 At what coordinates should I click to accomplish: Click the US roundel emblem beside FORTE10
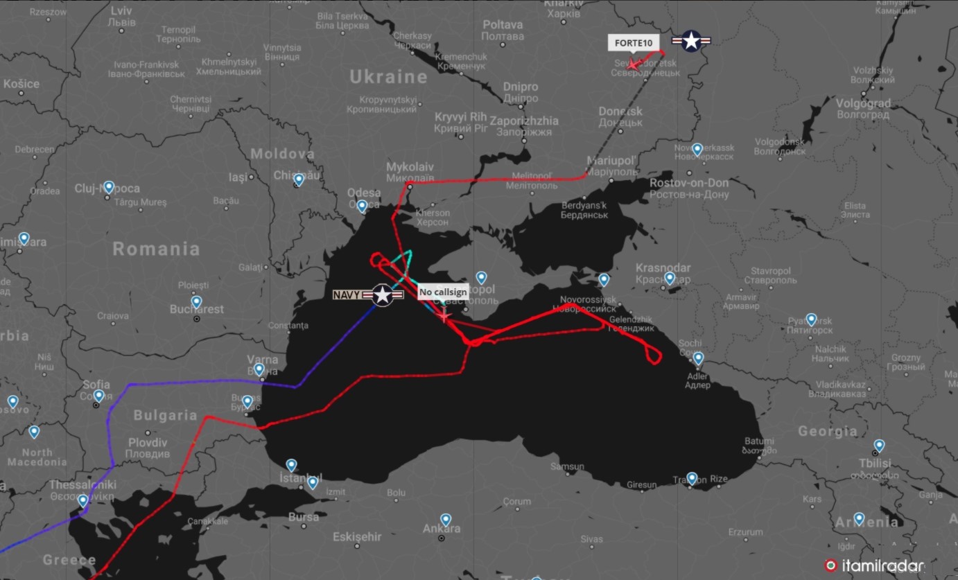(x=691, y=41)
